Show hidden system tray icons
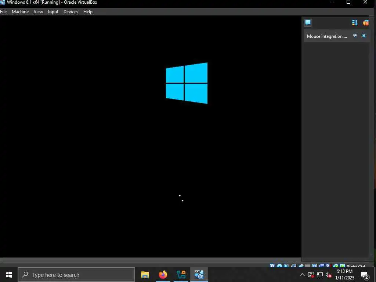The width and height of the screenshot is (376, 282). click(x=302, y=275)
